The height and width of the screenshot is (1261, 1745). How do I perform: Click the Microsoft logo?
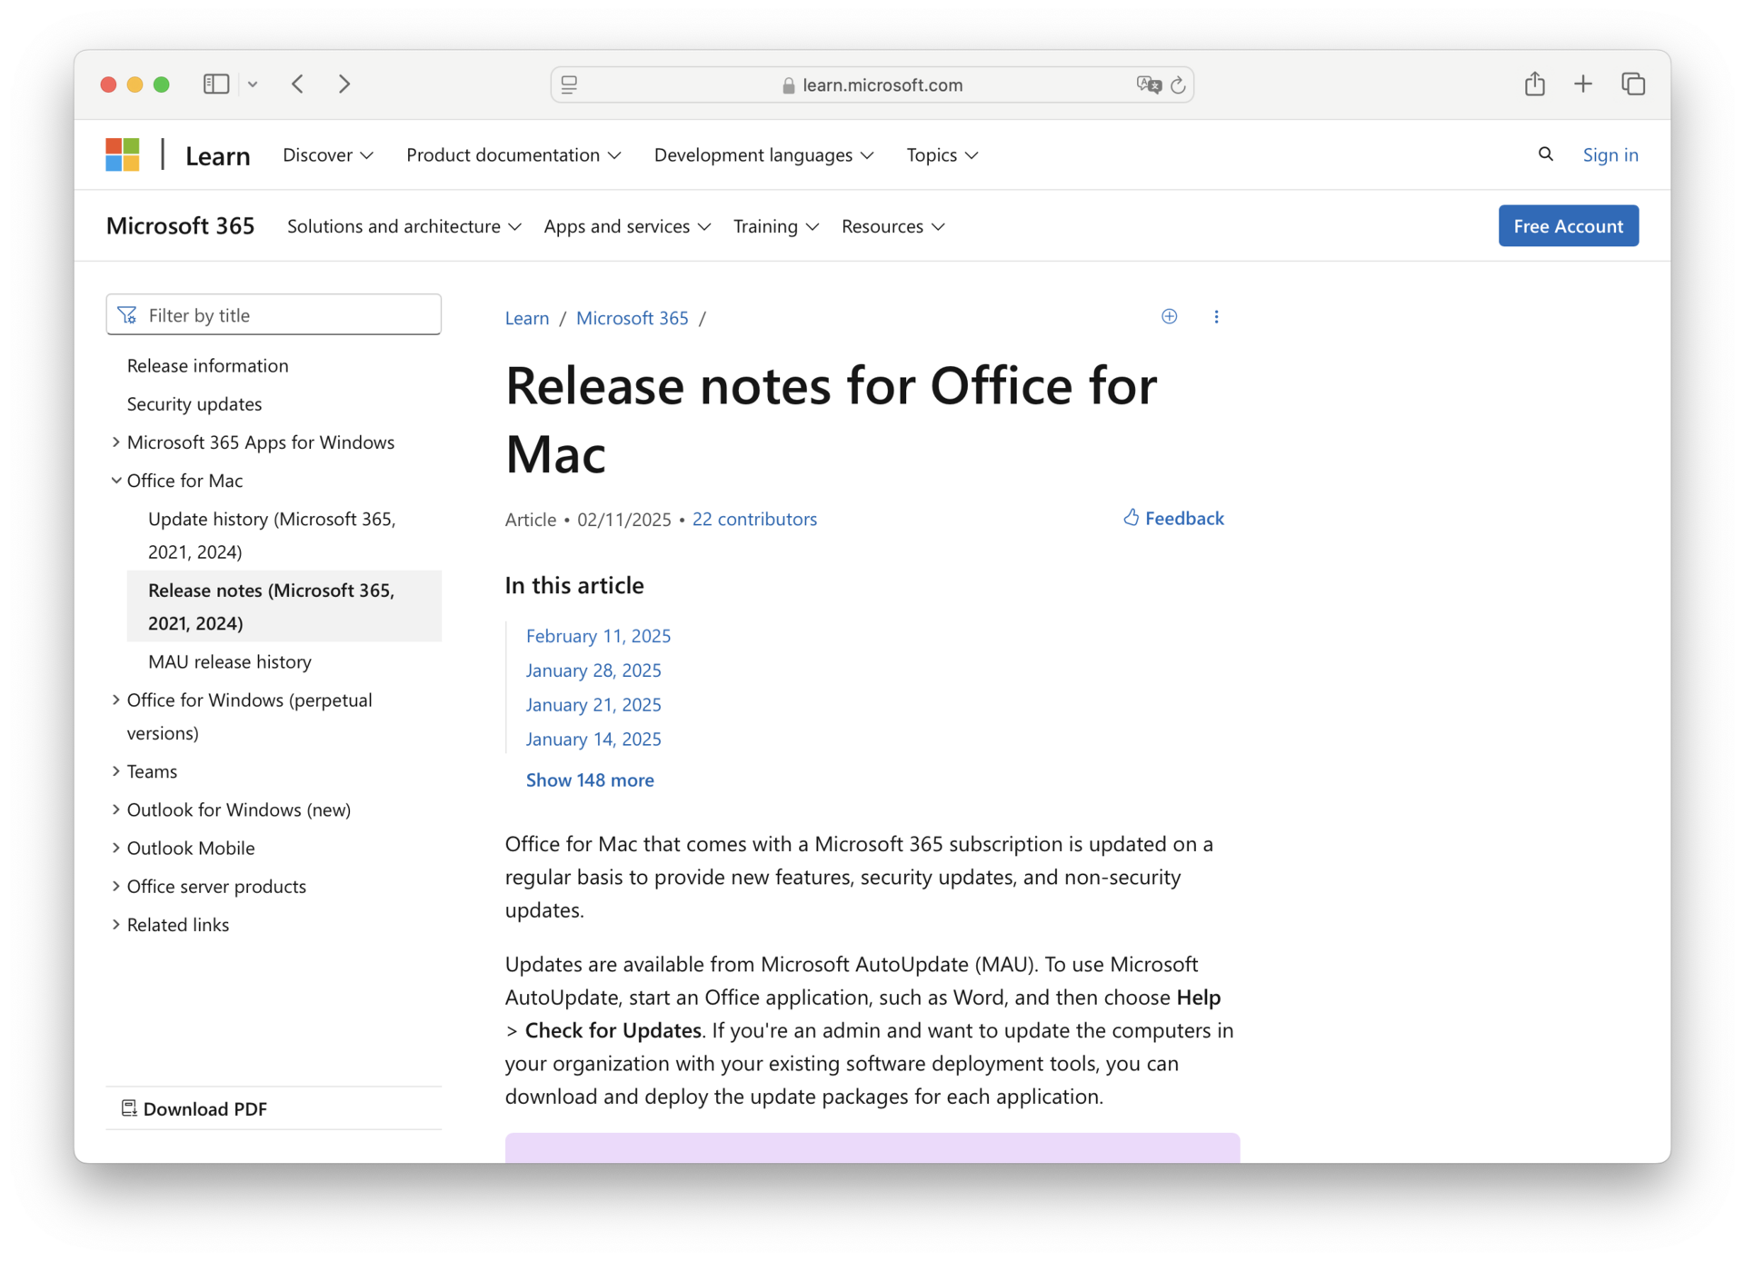click(x=123, y=154)
